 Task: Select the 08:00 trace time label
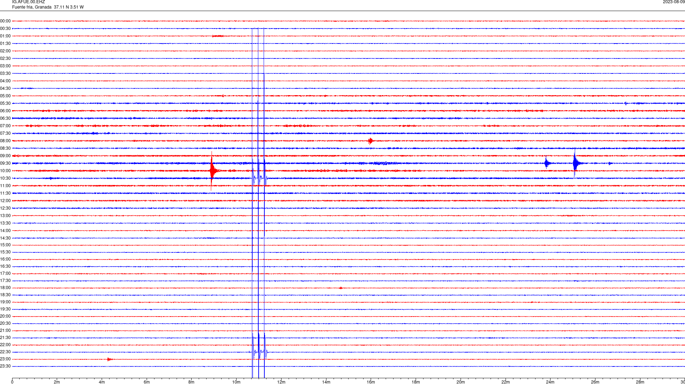click(x=5, y=141)
